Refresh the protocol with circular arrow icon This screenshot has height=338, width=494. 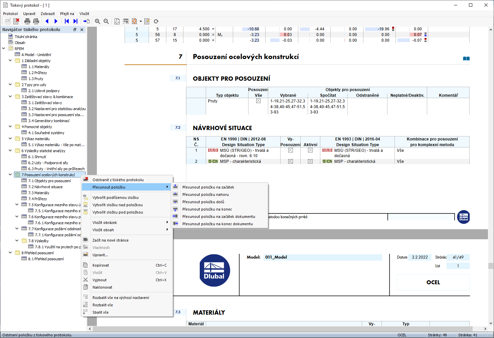(156, 21)
